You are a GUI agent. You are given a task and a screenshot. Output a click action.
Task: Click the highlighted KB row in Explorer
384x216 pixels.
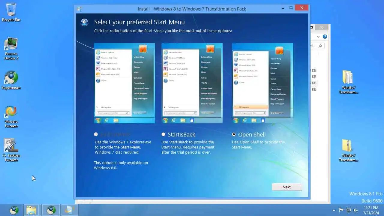(x=314, y=83)
